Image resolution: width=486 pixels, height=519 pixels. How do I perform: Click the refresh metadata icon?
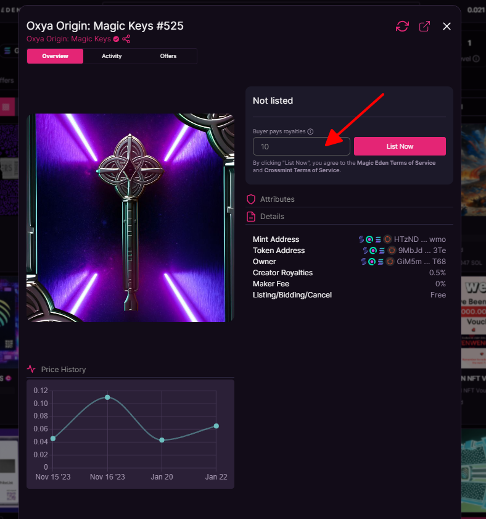pos(402,26)
